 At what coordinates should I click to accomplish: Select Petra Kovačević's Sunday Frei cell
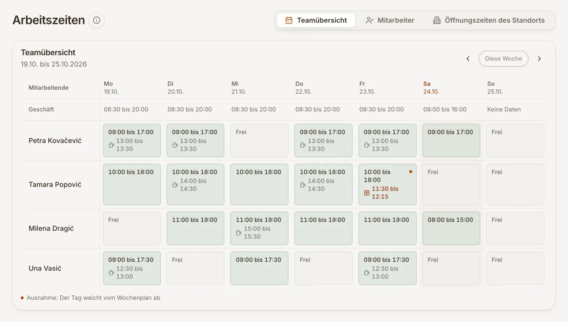[x=515, y=140]
